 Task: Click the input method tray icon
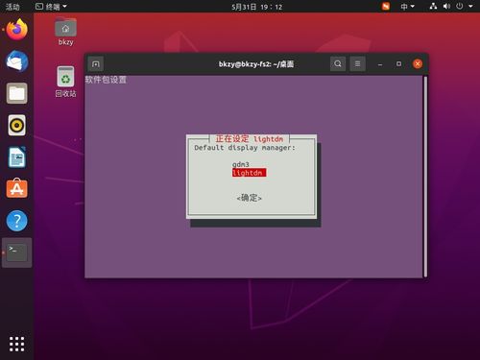[386, 6]
